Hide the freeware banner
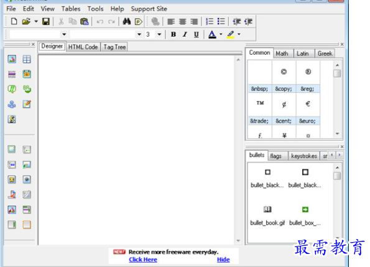Screen dimensions: 370x267 [223, 260]
